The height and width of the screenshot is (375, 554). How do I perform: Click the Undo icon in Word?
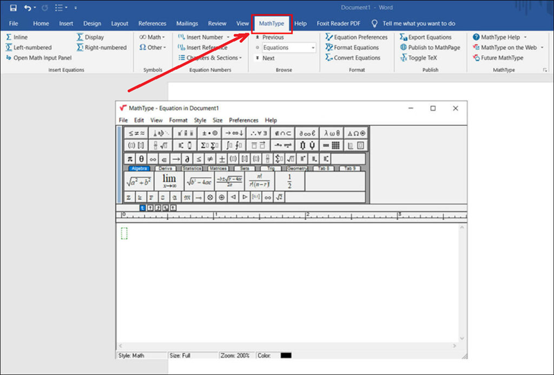tap(27, 8)
